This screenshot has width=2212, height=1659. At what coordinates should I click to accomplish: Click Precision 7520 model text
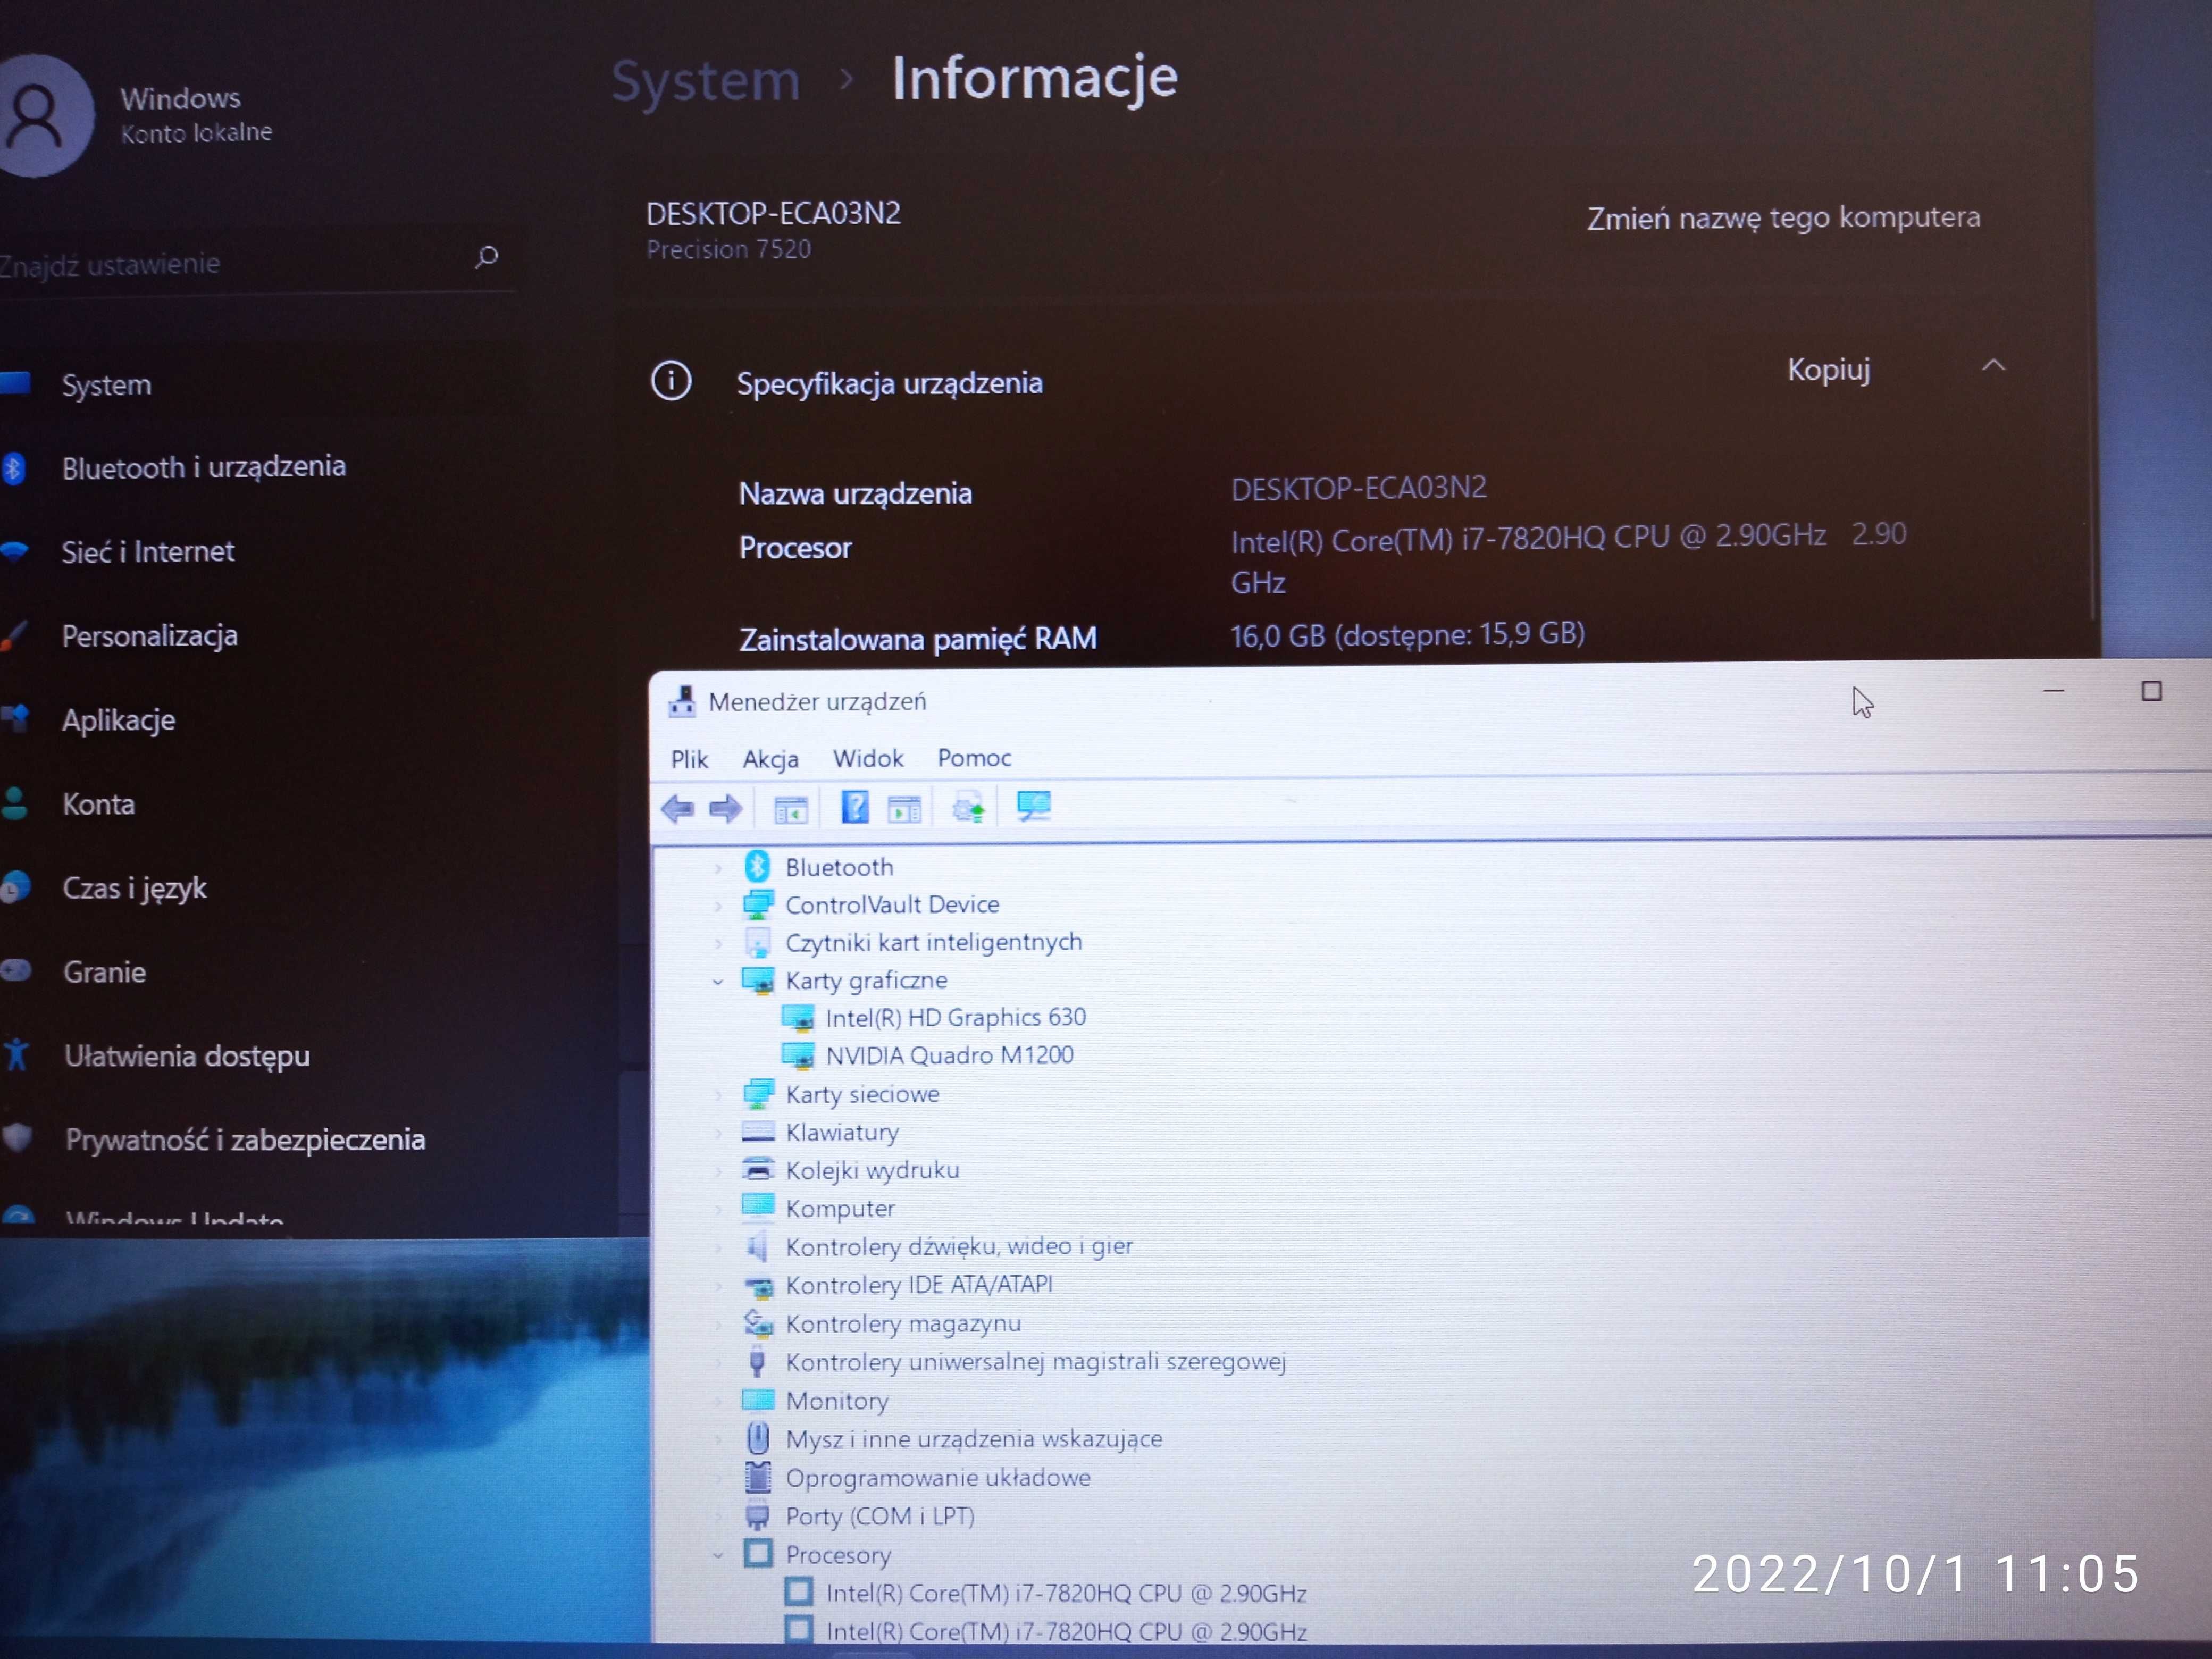728,249
